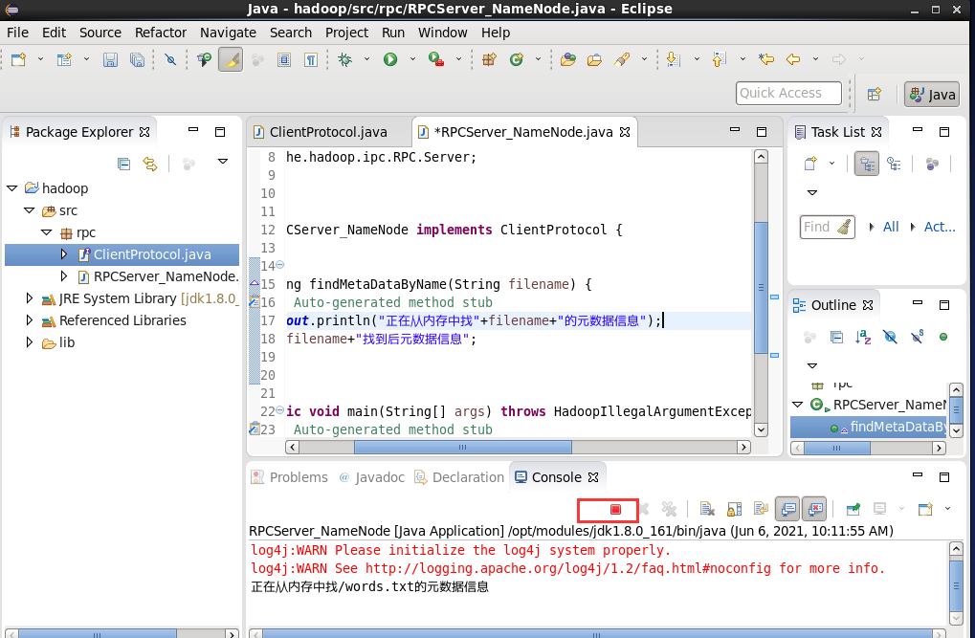Open the Problems tab
This screenshot has height=638, width=975.
pyautogui.click(x=290, y=477)
